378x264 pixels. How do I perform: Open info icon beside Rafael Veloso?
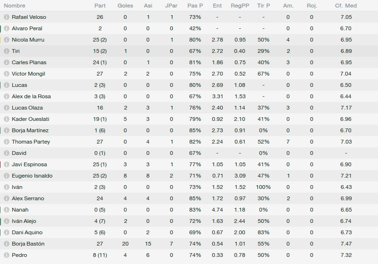coord(7,17)
